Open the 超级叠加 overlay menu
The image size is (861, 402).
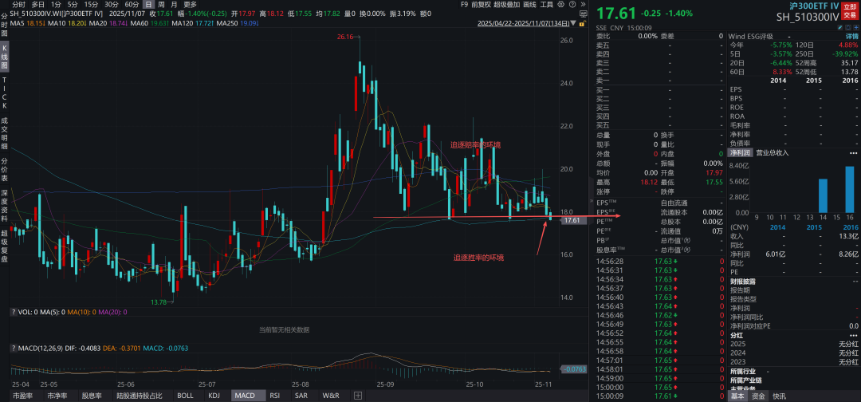[x=506, y=5]
